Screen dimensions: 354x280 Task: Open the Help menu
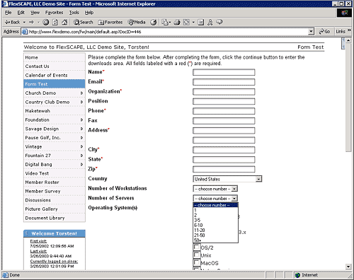click(x=89, y=13)
